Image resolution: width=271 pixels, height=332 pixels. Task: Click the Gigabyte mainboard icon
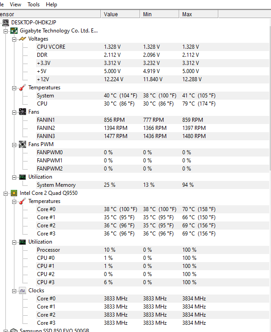pyautogui.click(x=14, y=31)
